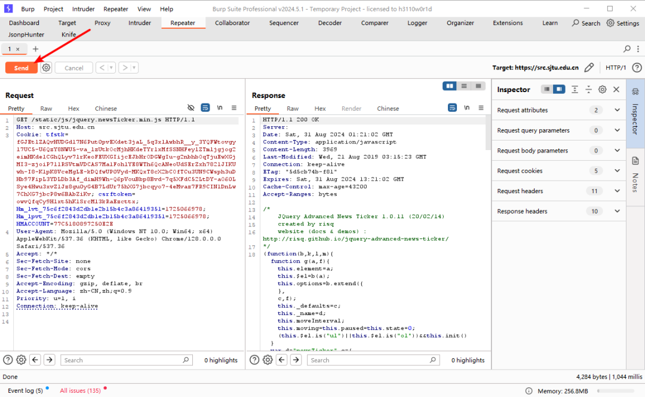Set Inspector to the right-docked layout
The image size is (645, 397).
[x=559, y=89]
